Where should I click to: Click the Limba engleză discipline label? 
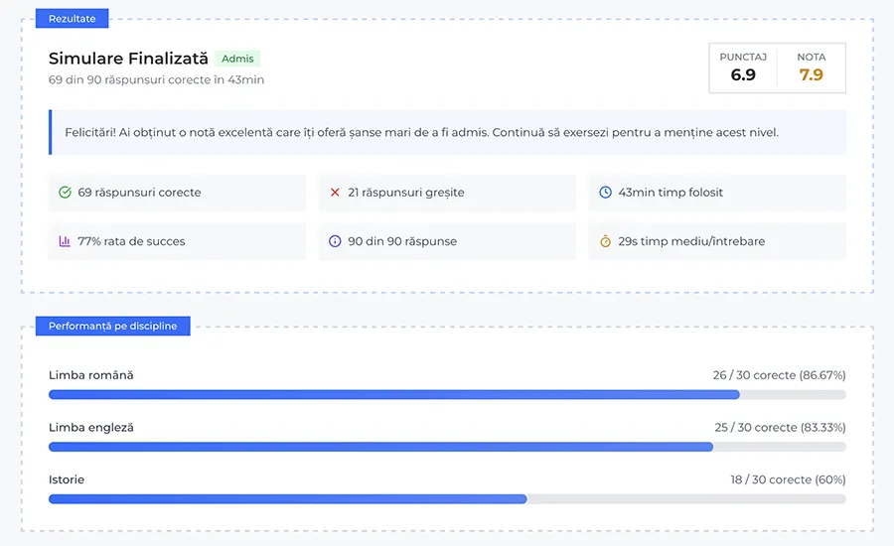point(91,428)
